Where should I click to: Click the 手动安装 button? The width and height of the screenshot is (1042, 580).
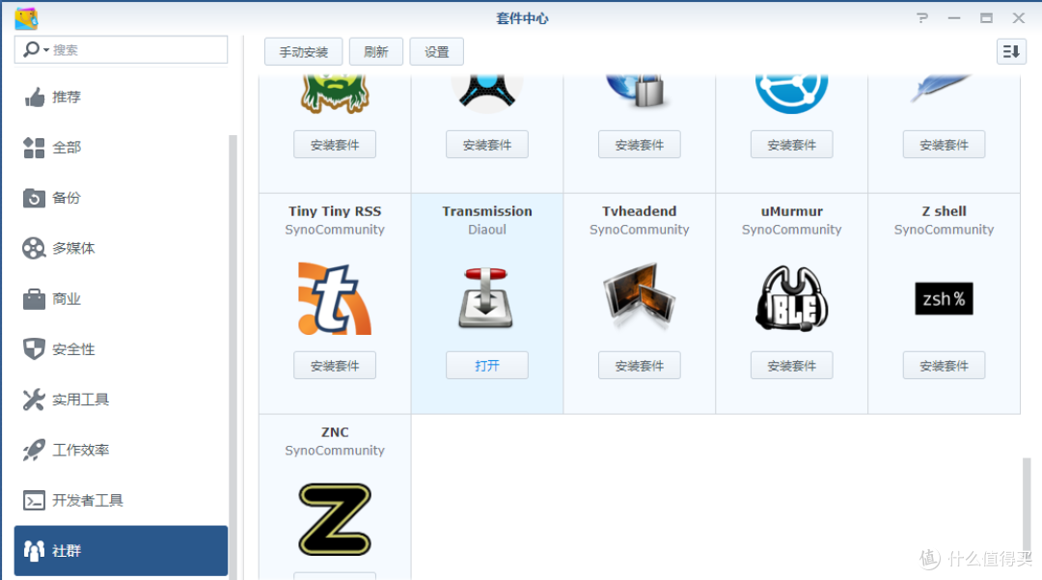coord(304,52)
